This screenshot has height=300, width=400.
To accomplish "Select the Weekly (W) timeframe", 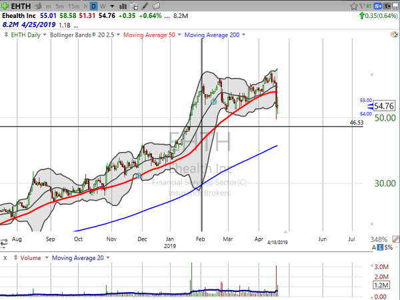I will (103, 6).
